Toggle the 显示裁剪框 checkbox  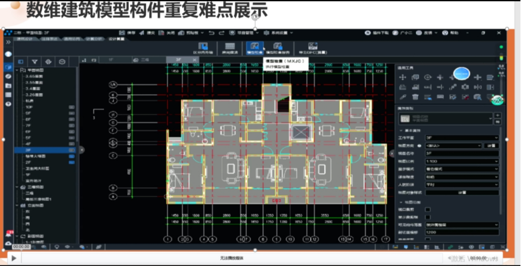[427, 217]
